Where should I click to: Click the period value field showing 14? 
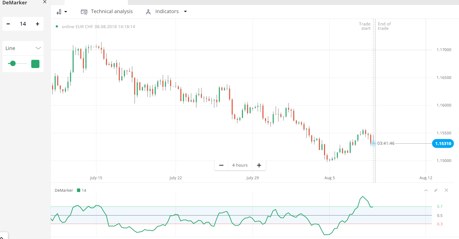pyautogui.click(x=23, y=24)
